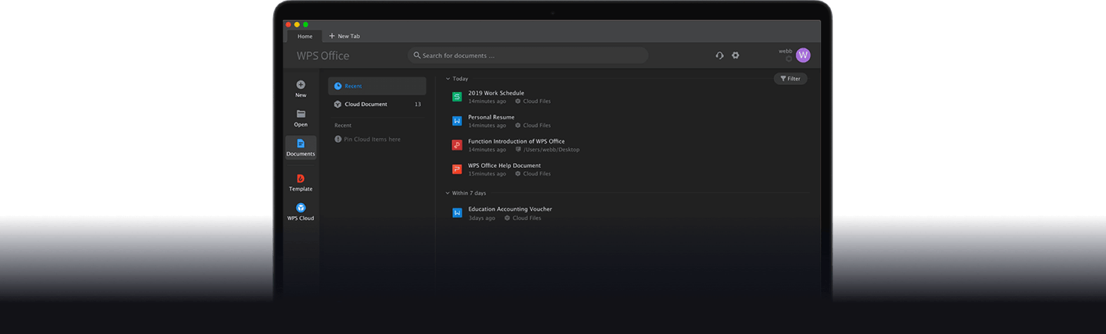Collapse the Today section chevron
The image size is (1106, 334).
pos(448,79)
